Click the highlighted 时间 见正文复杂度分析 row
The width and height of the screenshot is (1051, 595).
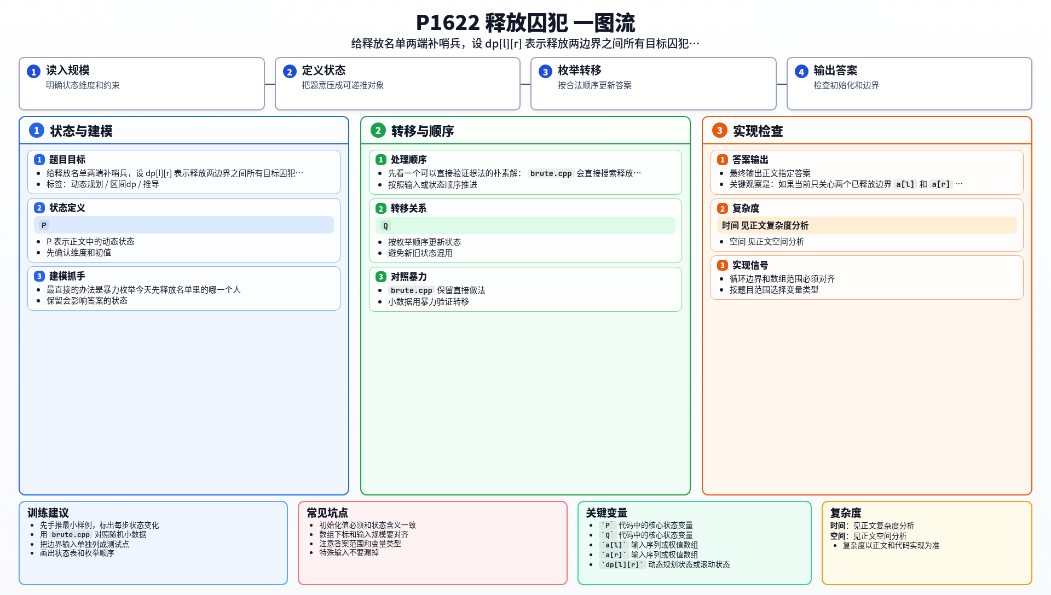coord(867,225)
